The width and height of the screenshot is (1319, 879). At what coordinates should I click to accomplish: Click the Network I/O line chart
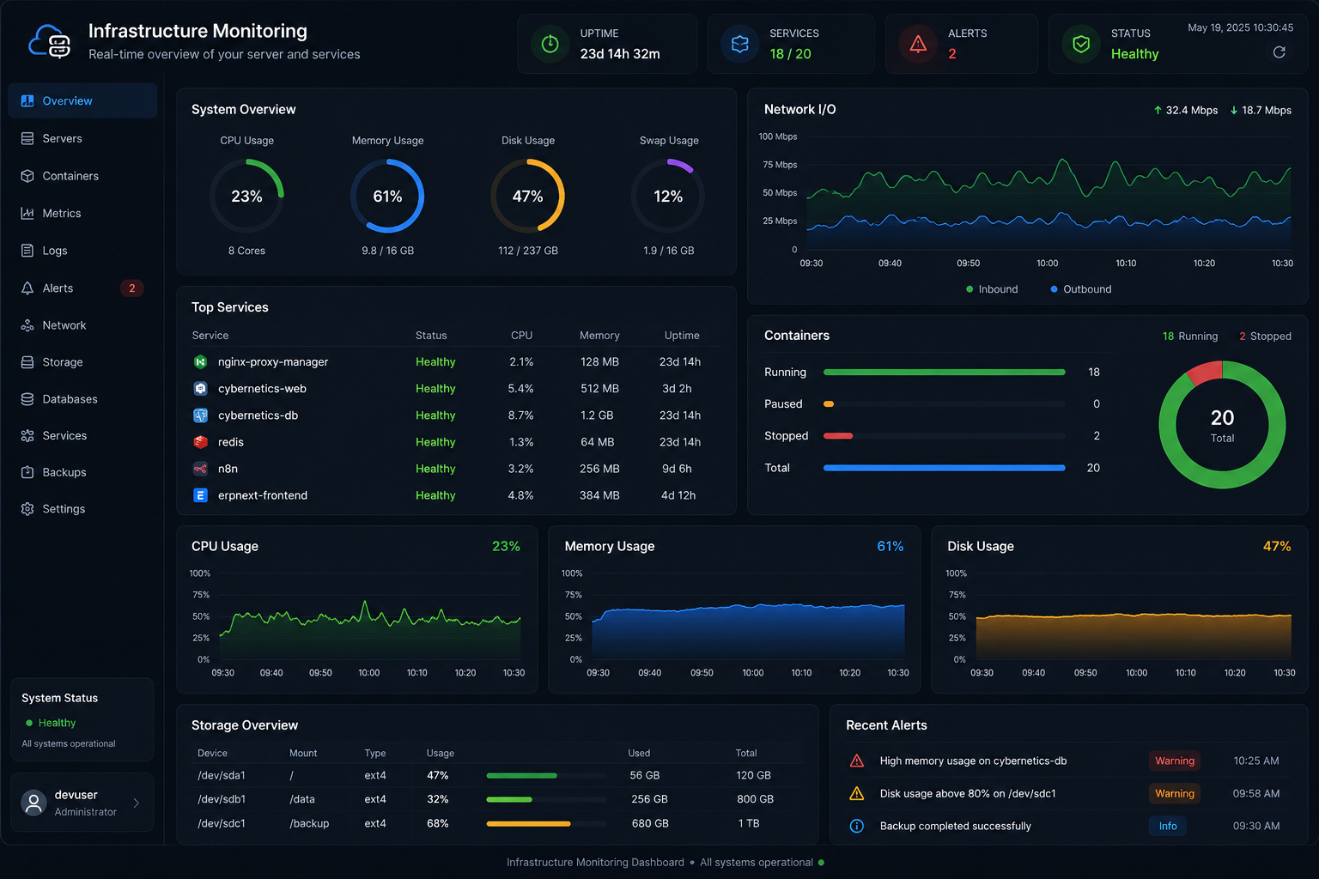pyautogui.click(x=1047, y=193)
